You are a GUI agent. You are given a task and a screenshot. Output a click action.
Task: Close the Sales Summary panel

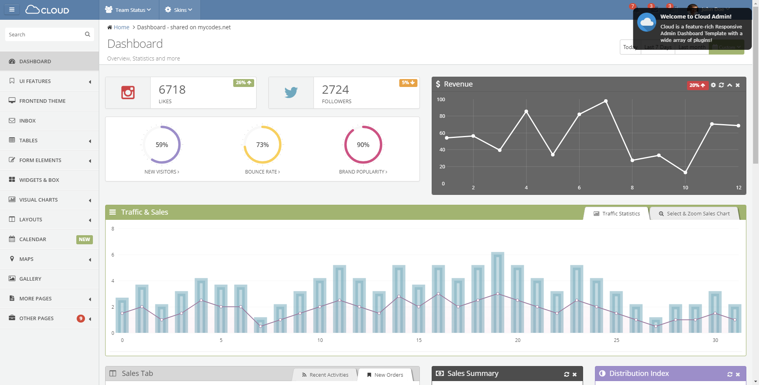point(575,374)
